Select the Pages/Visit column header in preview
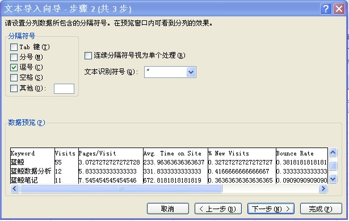 point(98,153)
